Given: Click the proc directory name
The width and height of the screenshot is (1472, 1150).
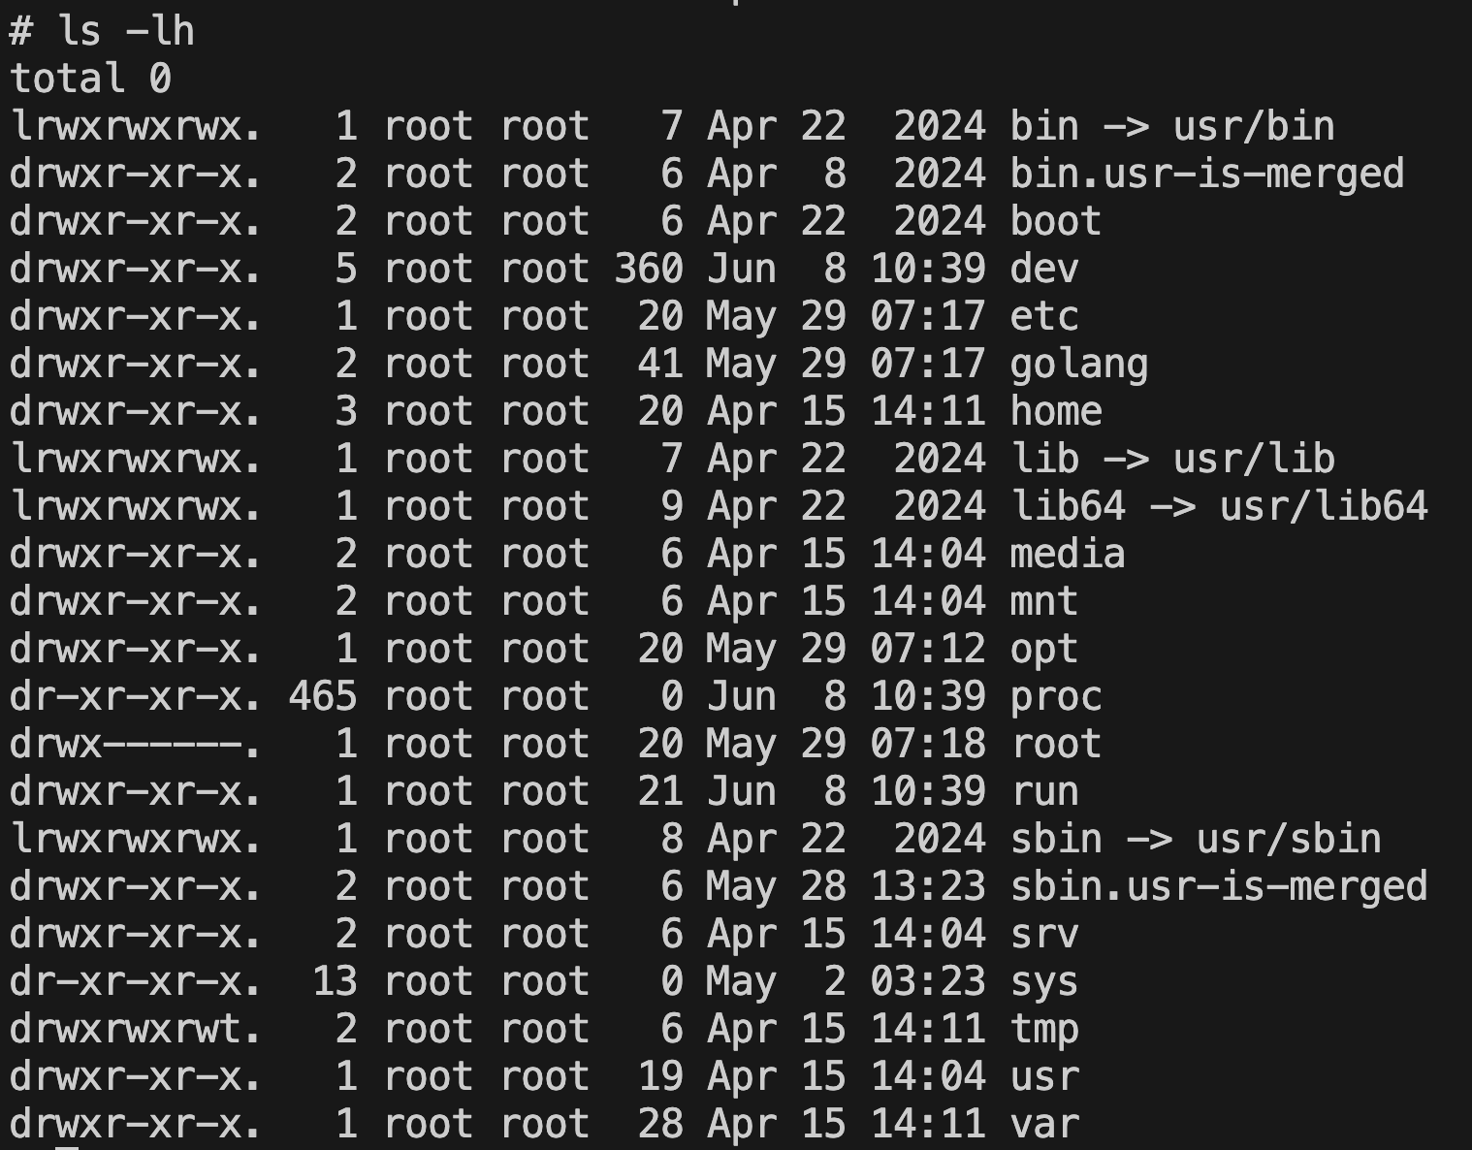Looking at the screenshot, I should click(1056, 698).
